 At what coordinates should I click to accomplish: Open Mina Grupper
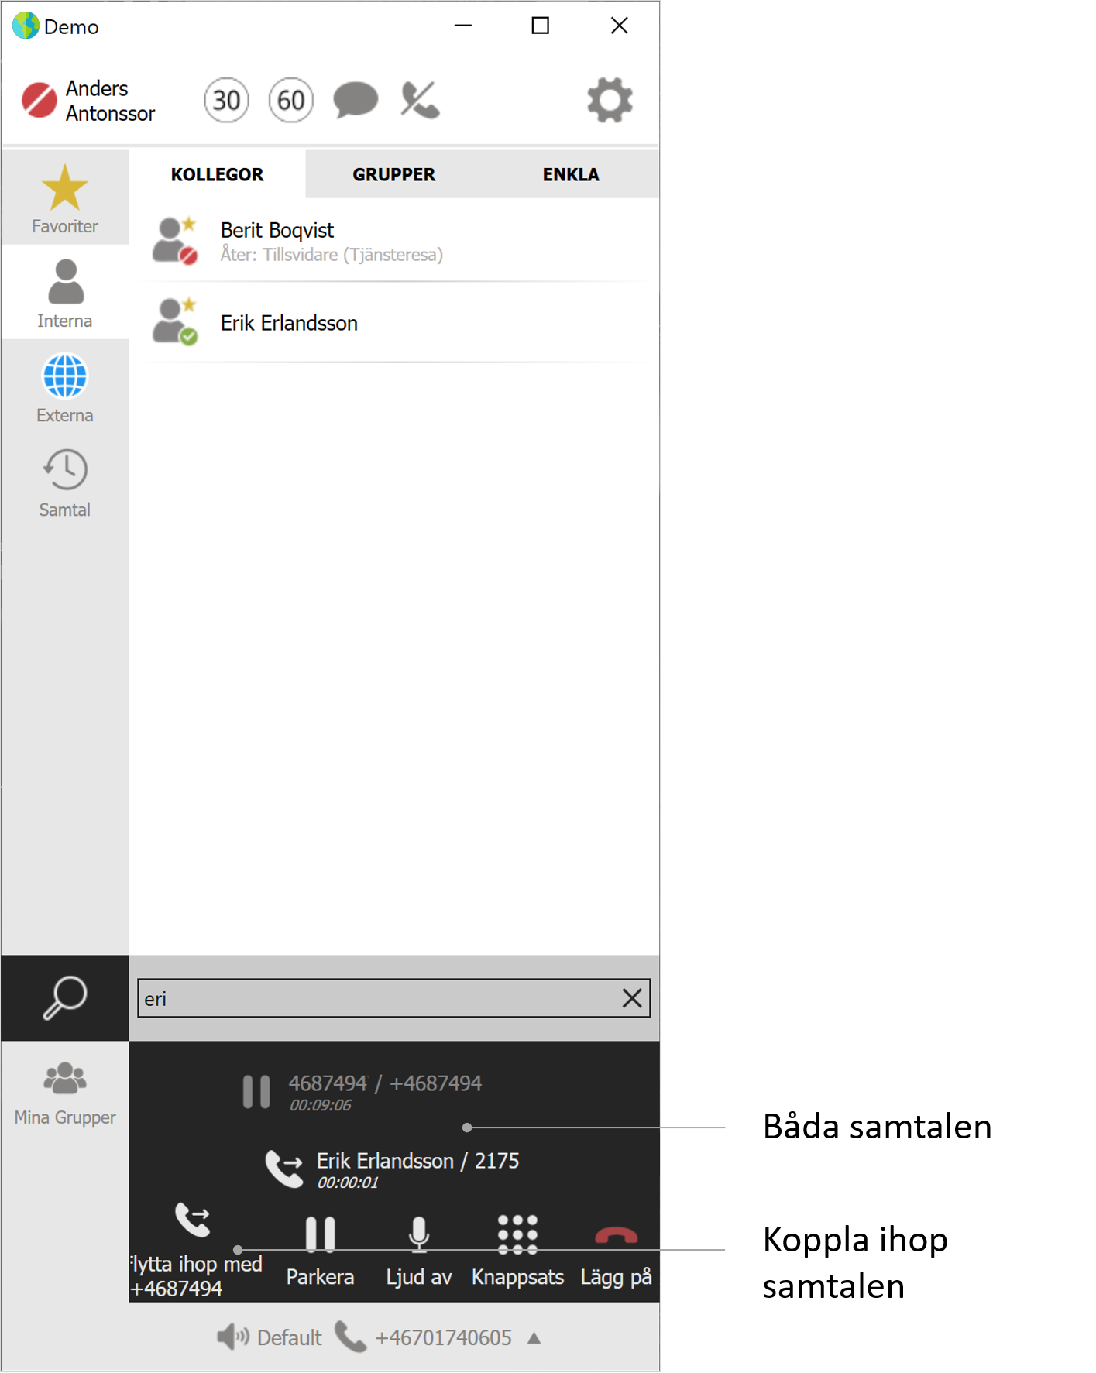[x=65, y=1093]
